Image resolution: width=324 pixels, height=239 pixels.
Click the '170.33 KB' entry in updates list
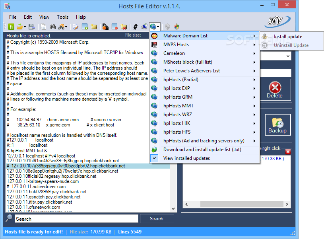tap(272, 159)
